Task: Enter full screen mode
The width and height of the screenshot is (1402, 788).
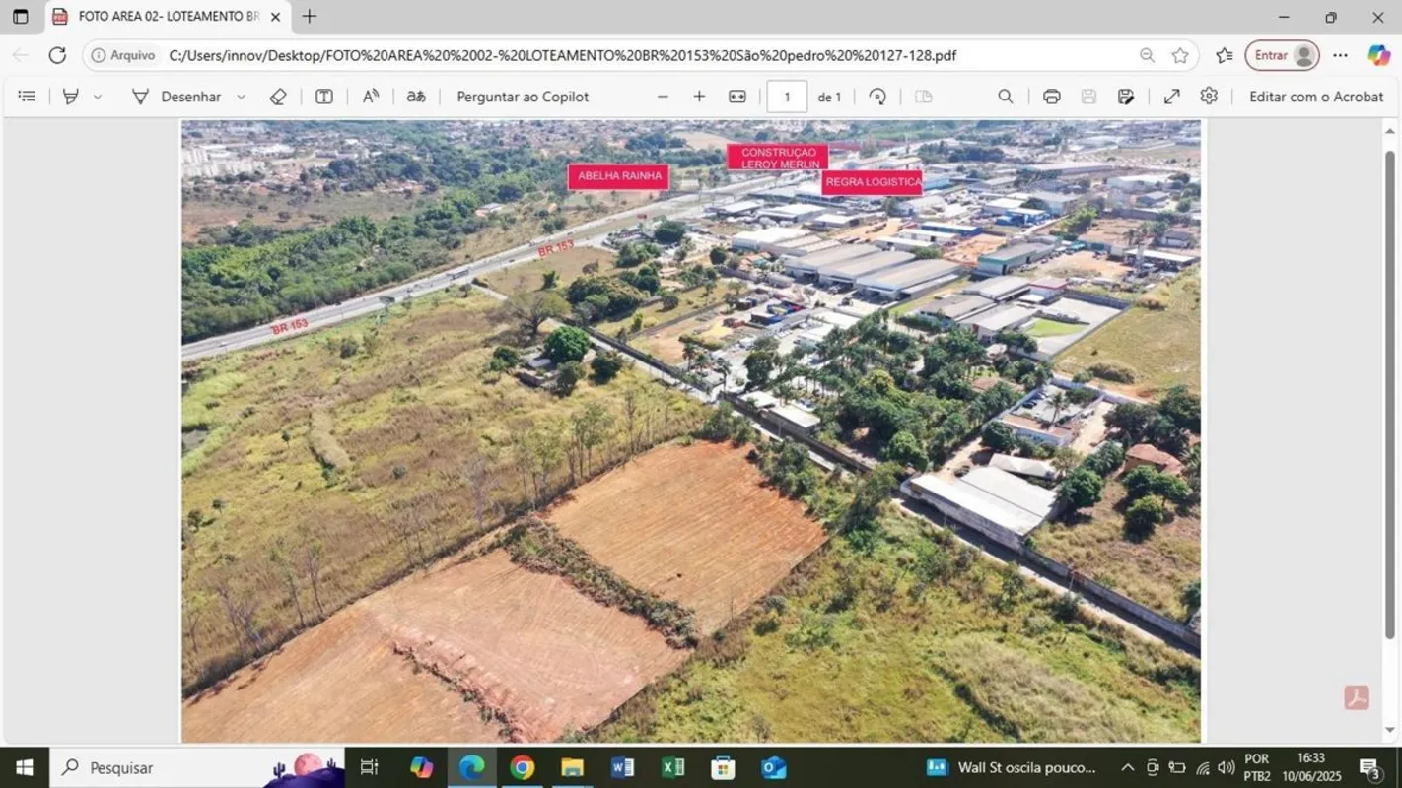Action: coord(1171,97)
